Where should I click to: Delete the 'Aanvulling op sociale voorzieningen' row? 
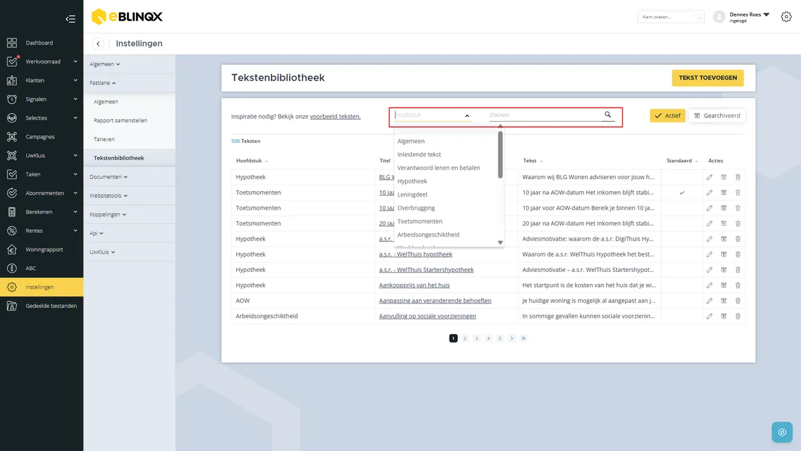[738, 316]
